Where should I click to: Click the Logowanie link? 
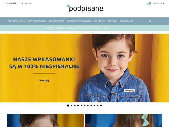(x=11, y=3)
